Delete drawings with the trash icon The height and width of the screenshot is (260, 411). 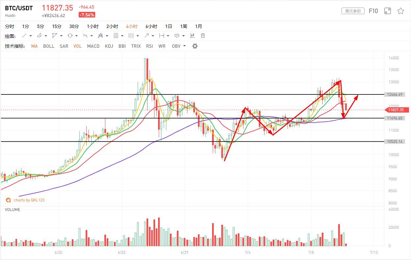203,36
